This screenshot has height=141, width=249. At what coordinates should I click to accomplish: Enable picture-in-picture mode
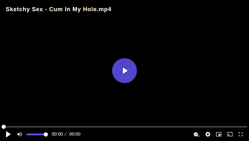tap(219, 134)
